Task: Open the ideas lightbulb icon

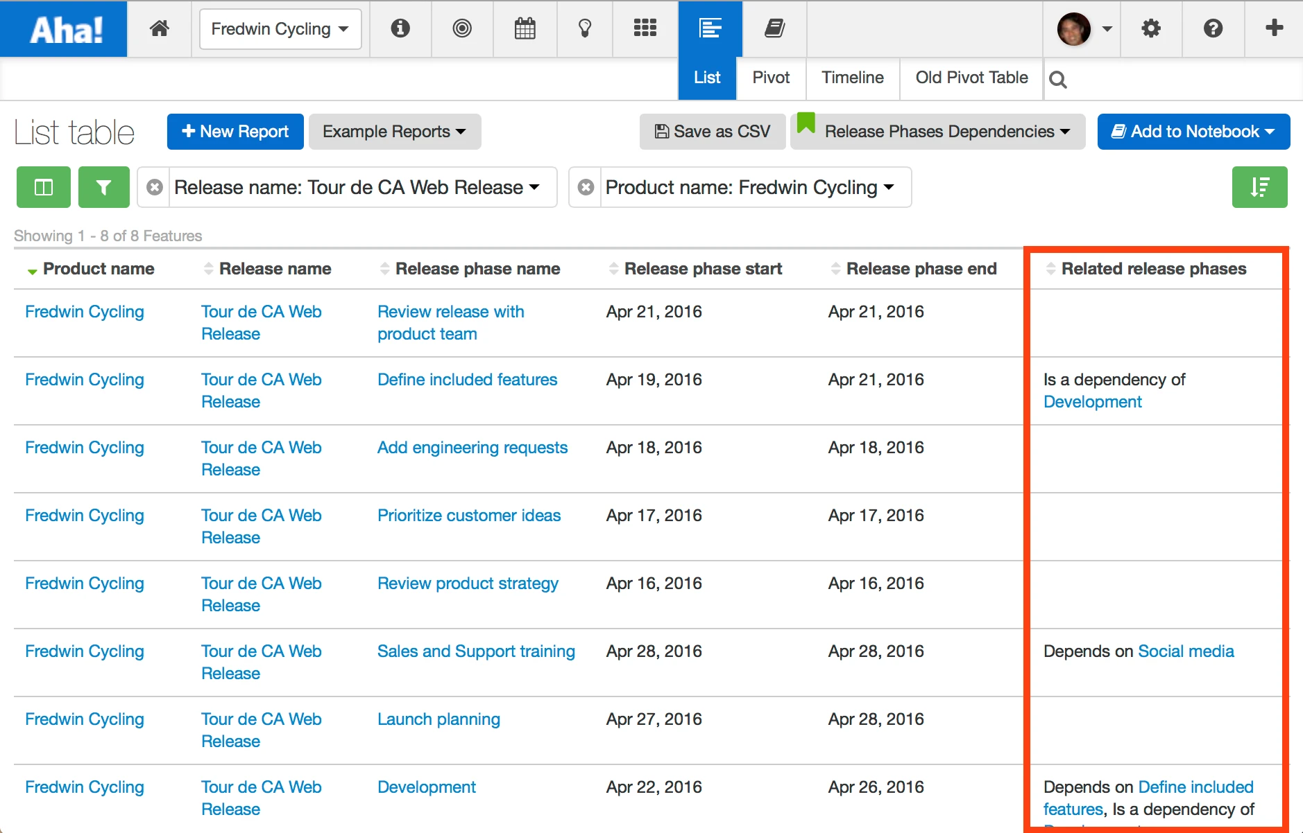Action: tap(585, 28)
